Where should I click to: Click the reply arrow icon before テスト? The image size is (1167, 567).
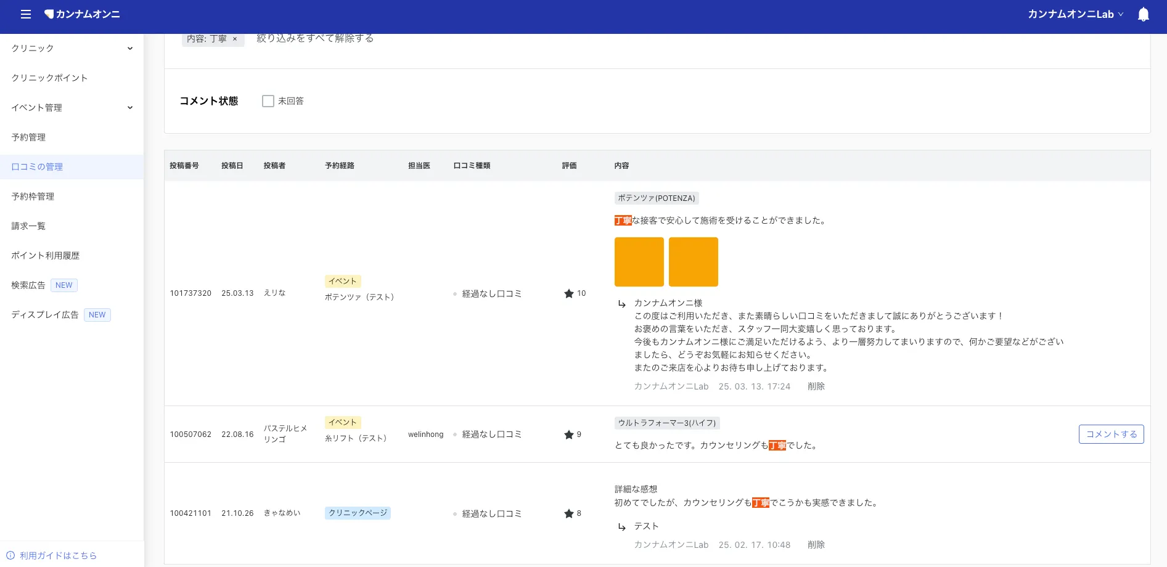(x=622, y=527)
